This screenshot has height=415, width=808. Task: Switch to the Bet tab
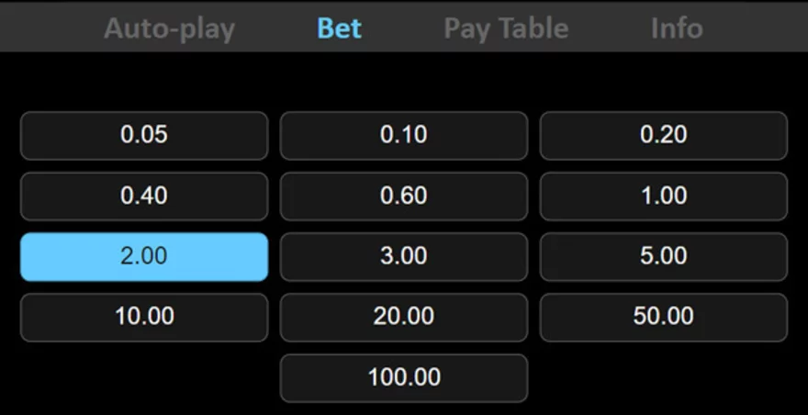point(339,28)
